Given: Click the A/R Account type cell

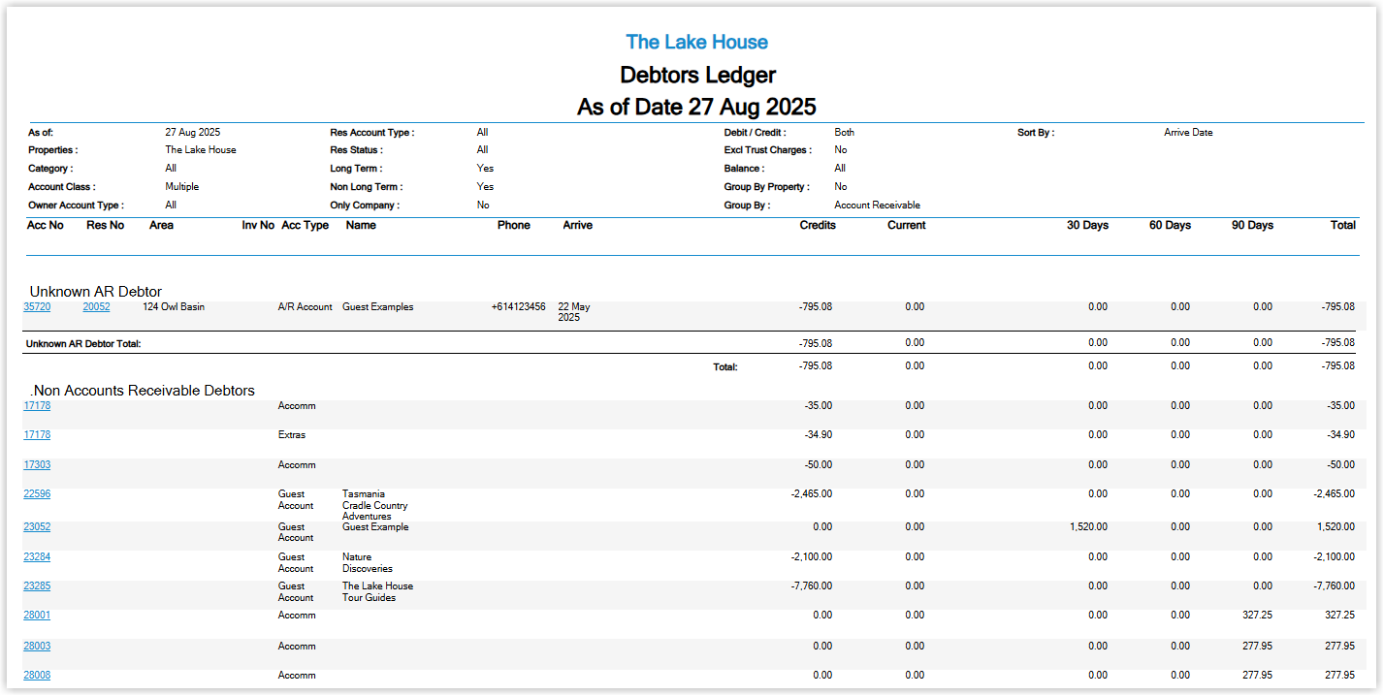Looking at the screenshot, I should click(306, 307).
